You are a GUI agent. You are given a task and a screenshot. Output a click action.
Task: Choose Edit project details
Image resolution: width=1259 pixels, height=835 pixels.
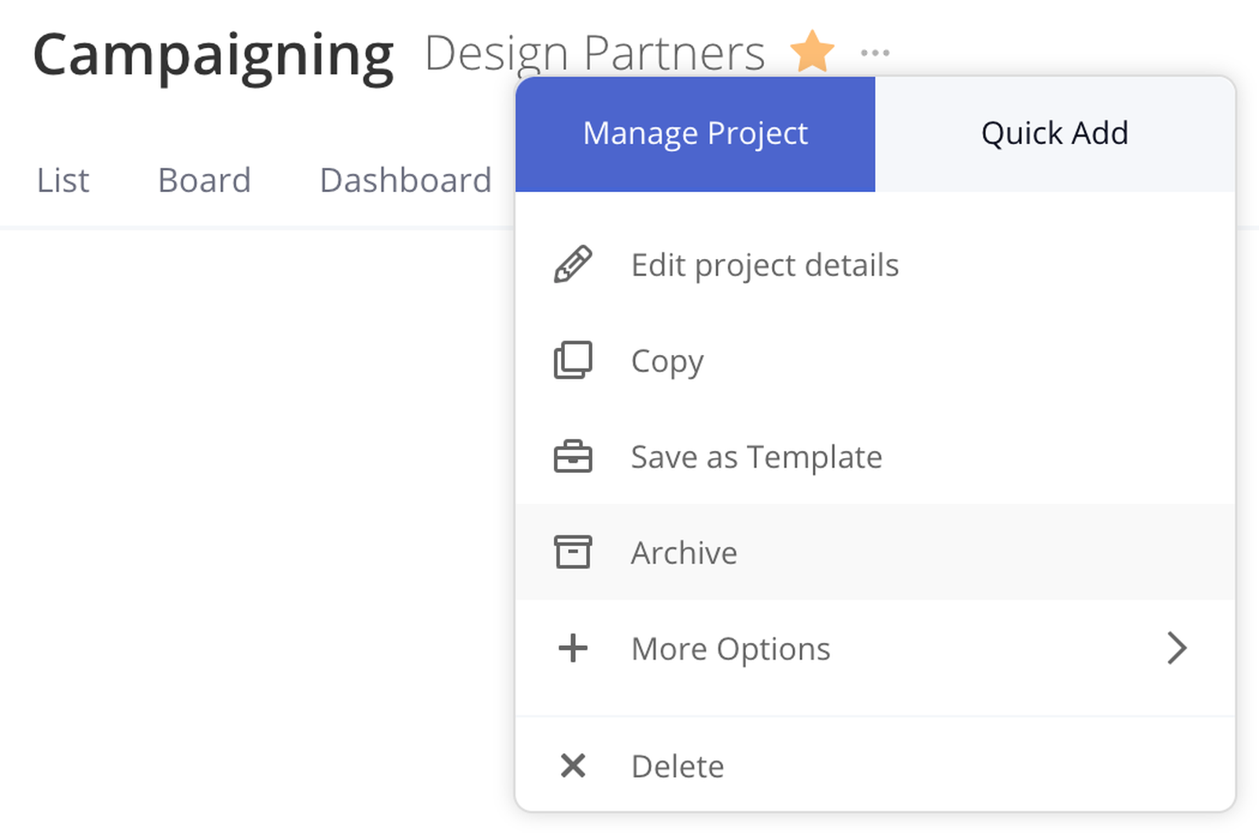pos(764,264)
